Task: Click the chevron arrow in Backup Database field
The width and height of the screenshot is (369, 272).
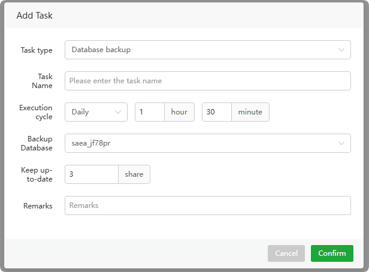Action: pos(341,143)
